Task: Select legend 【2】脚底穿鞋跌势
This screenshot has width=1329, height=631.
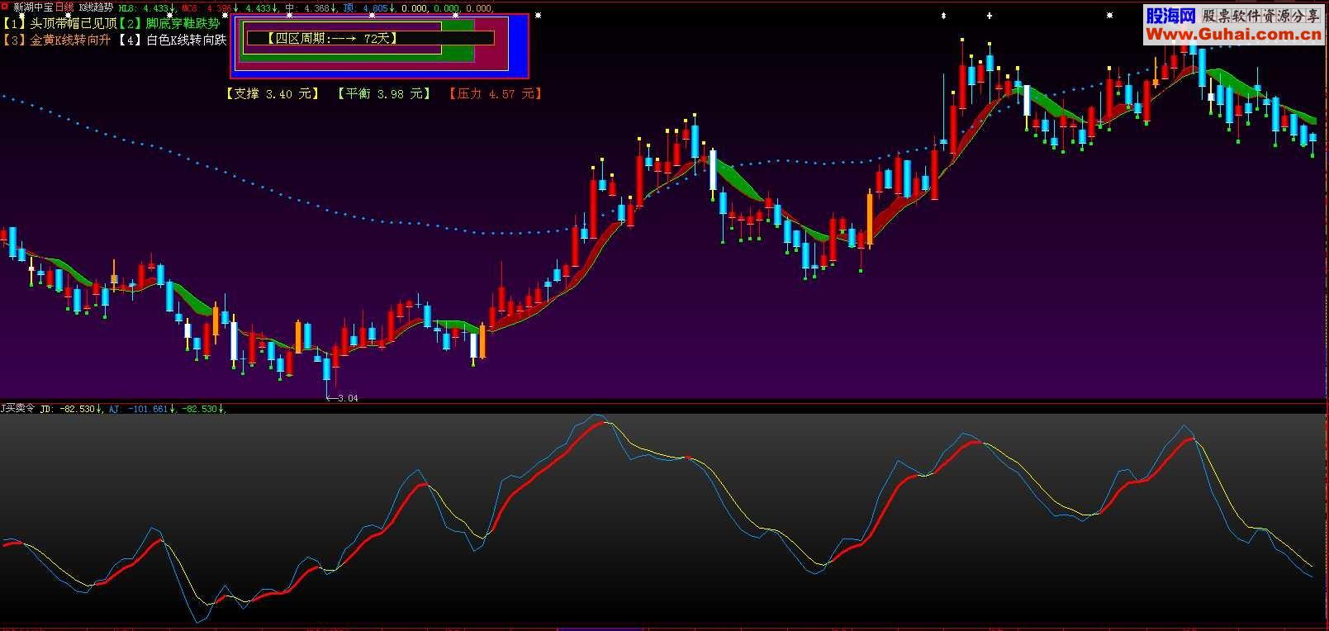Action: [x=169, y=24]
